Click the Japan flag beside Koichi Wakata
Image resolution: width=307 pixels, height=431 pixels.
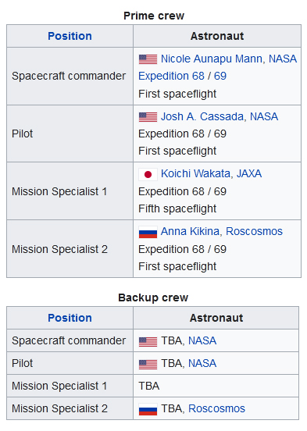[148, 174]
